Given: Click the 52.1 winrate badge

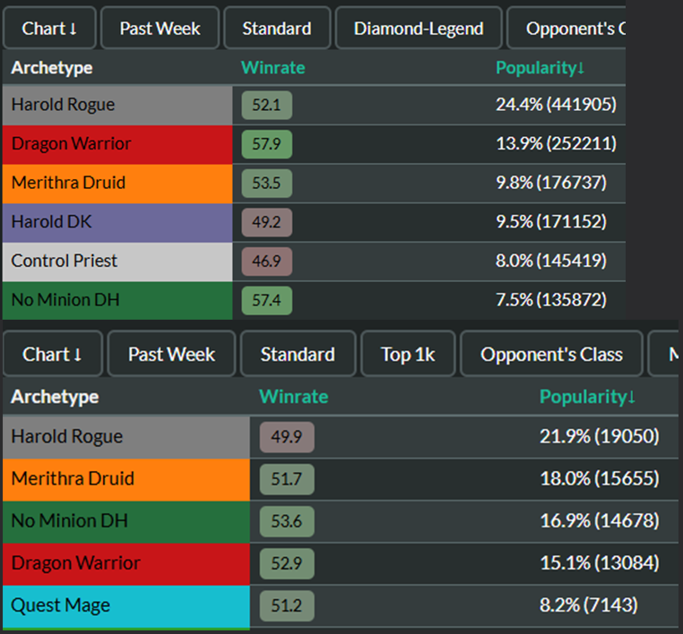Looking at the screenshot, I should (x=266, y=105).
